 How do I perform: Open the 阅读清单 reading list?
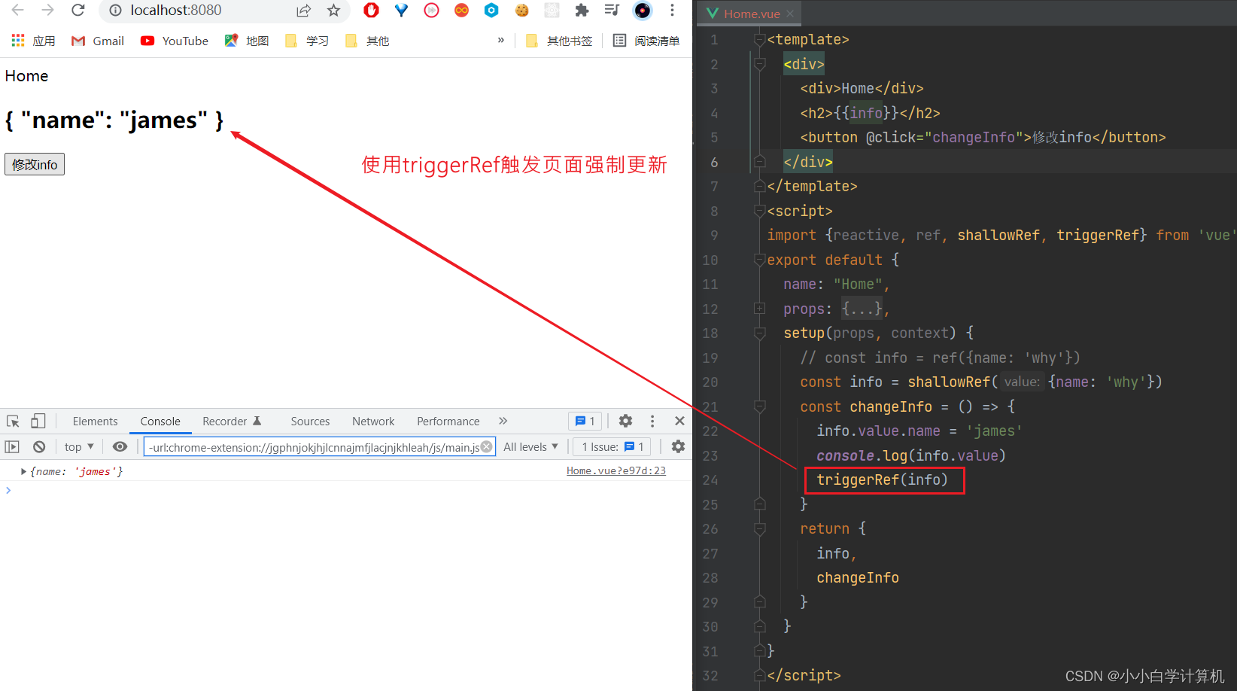(646, 41)
